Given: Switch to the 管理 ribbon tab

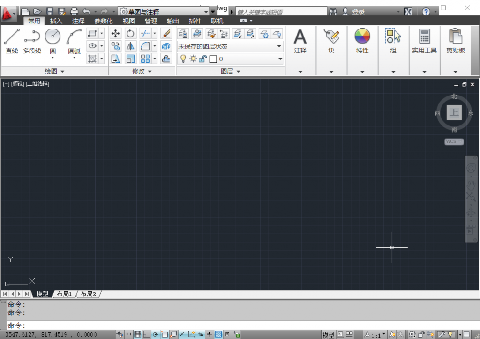Looking at the screenshot, I should 150,21.
